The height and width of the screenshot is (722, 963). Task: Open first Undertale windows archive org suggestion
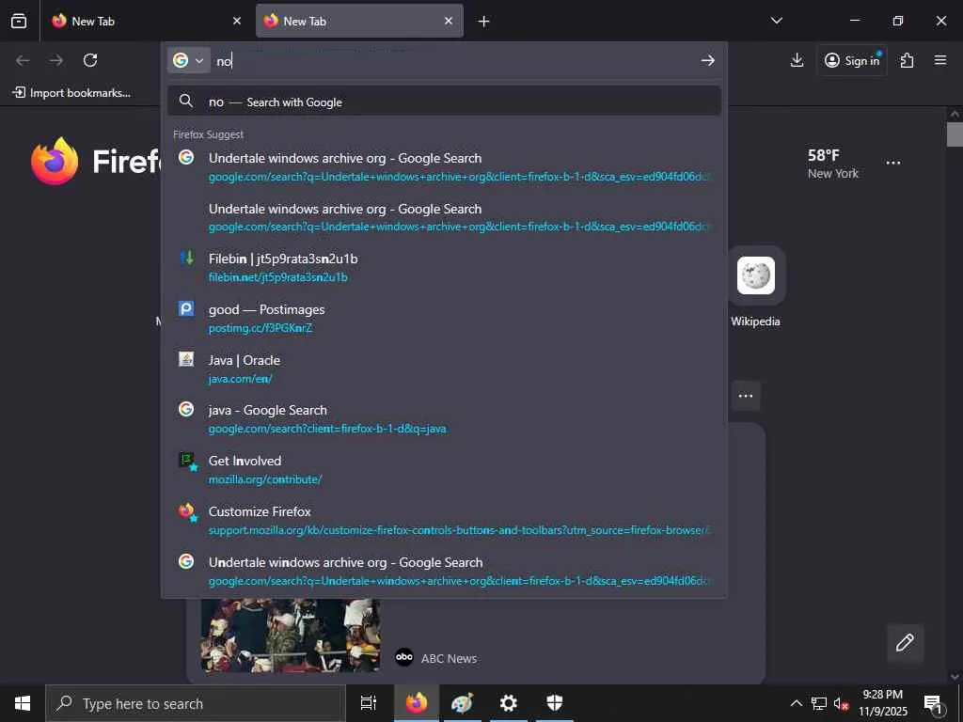click(x=444, y=167)
